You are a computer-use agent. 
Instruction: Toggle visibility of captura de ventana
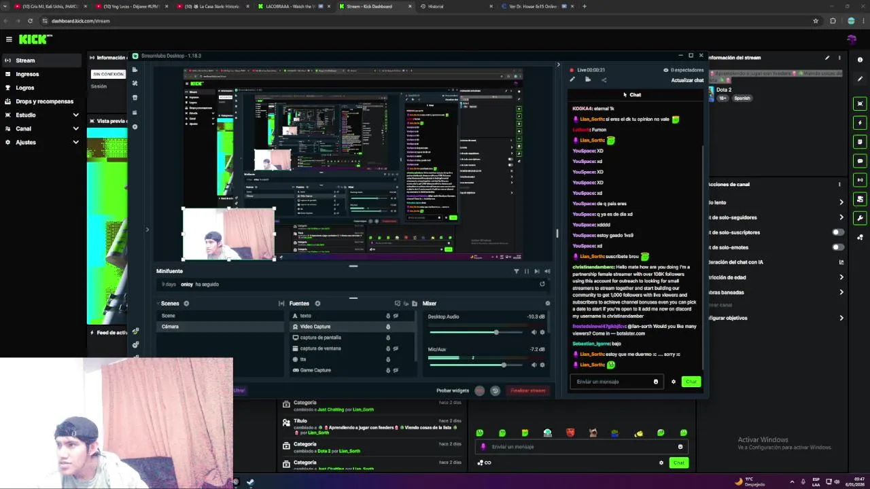[x=396, y=348]
